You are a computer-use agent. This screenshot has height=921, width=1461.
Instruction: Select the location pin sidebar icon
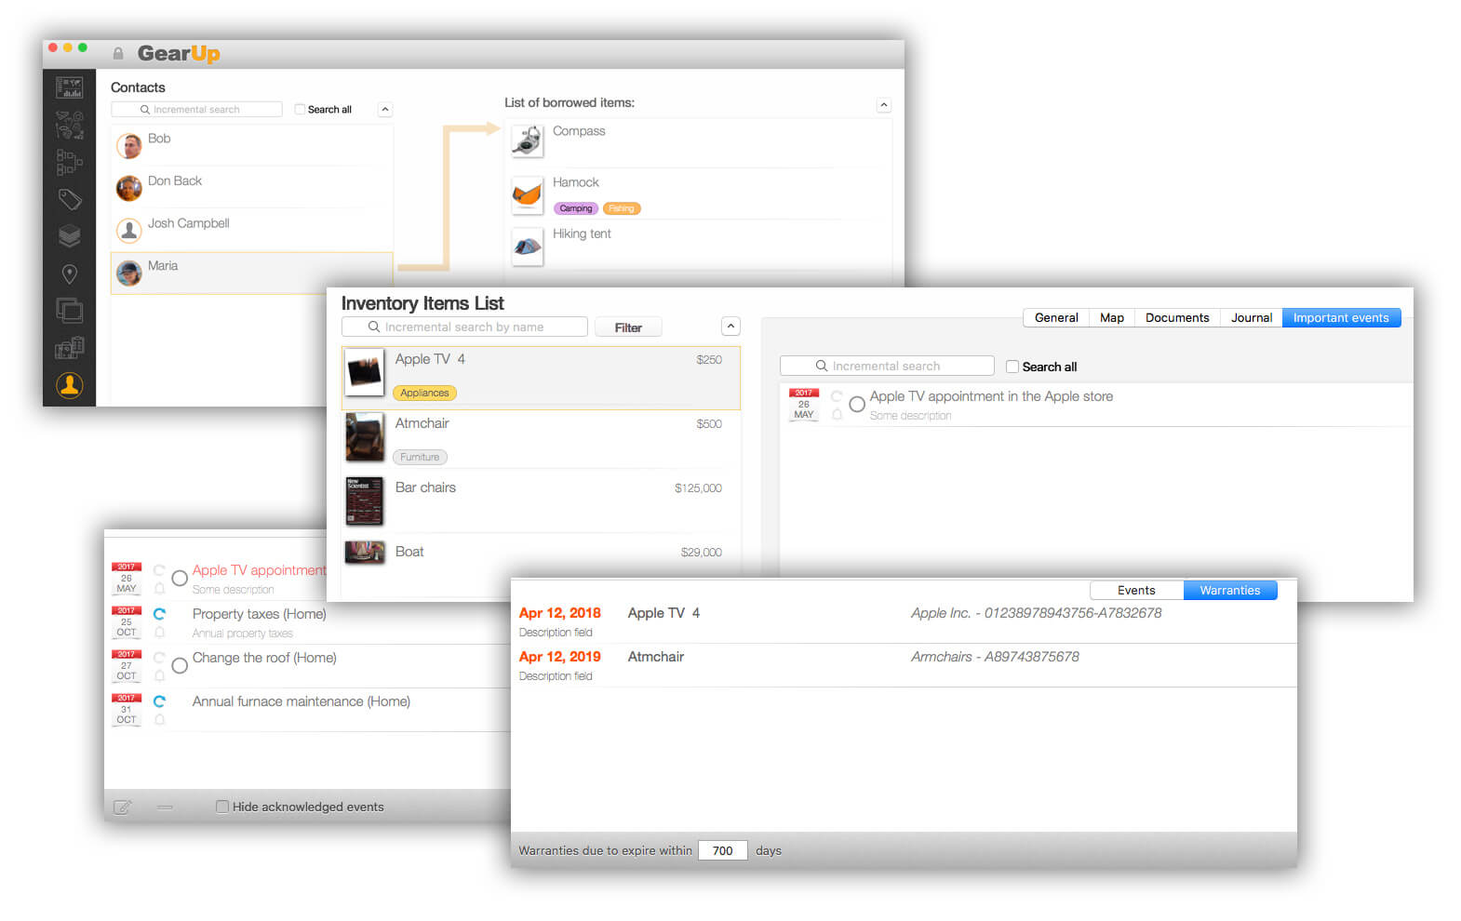[69, 274]
